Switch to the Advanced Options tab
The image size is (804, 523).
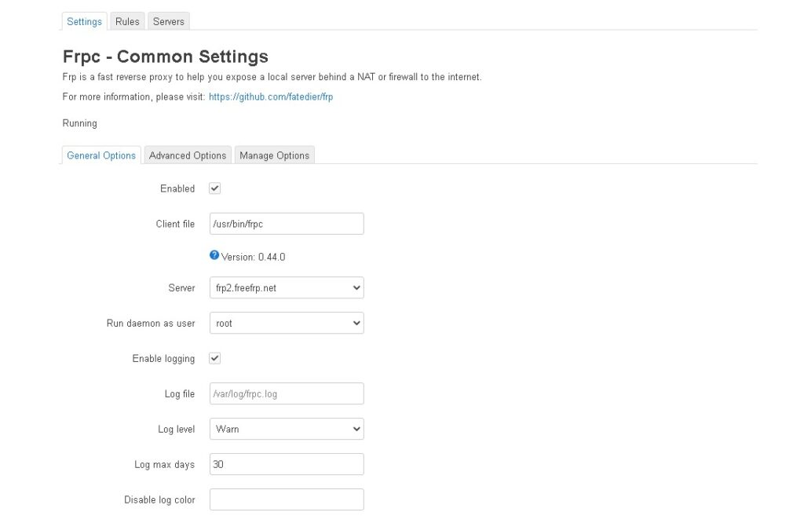coord(188,155)
